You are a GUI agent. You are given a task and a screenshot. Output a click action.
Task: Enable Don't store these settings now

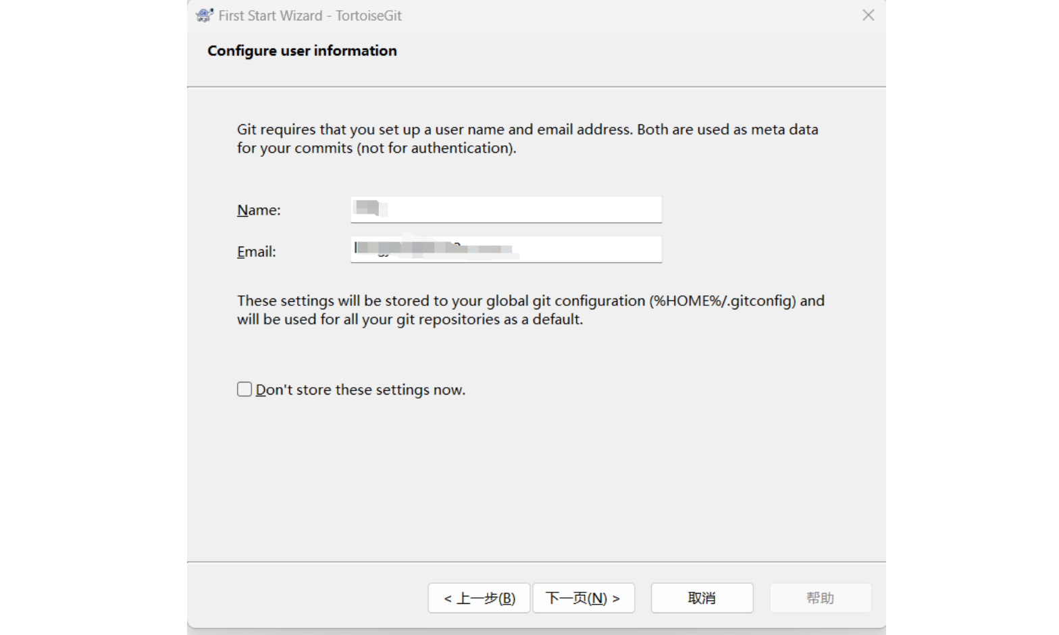[244, 389]
